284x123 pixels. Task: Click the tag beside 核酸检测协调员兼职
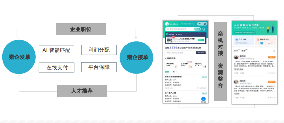(204, 77)
